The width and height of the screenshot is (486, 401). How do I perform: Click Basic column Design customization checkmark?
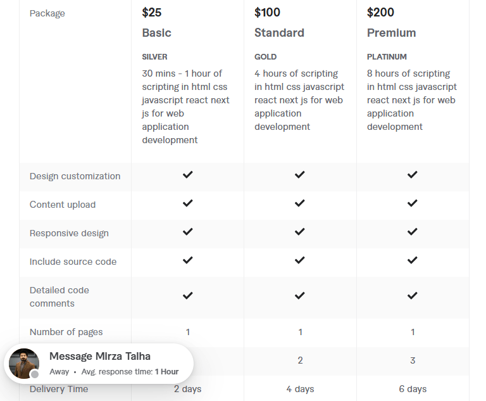(x=187, y=174)
